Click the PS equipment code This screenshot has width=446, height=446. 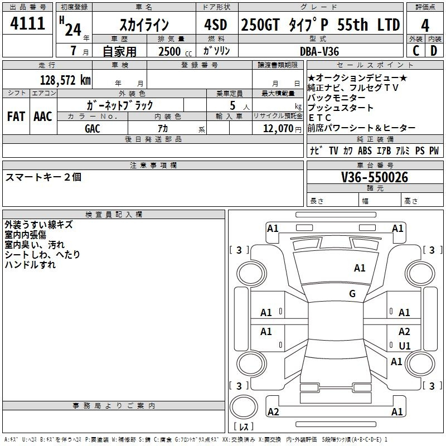click(x=420, y=151)
